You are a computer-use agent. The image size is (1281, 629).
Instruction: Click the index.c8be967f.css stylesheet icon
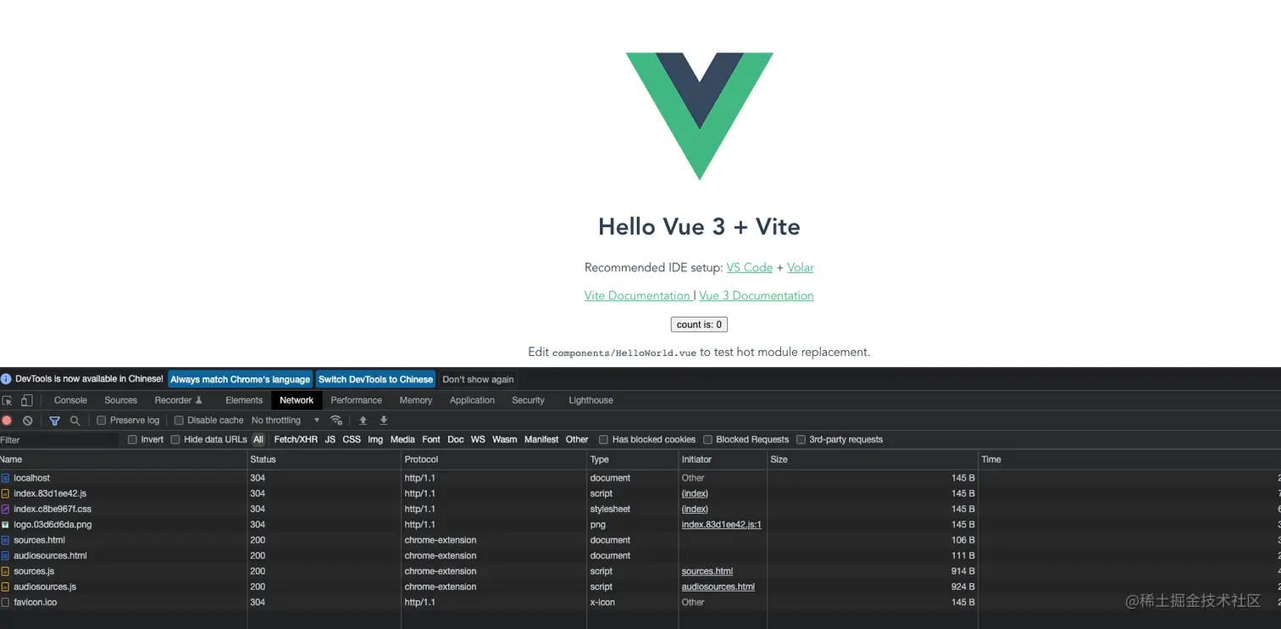point(5,509)
